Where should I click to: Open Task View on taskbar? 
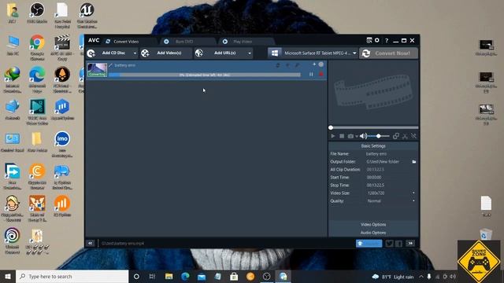point(152,276)
